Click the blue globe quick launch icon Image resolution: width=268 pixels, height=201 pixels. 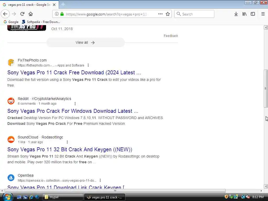[37, 197]
